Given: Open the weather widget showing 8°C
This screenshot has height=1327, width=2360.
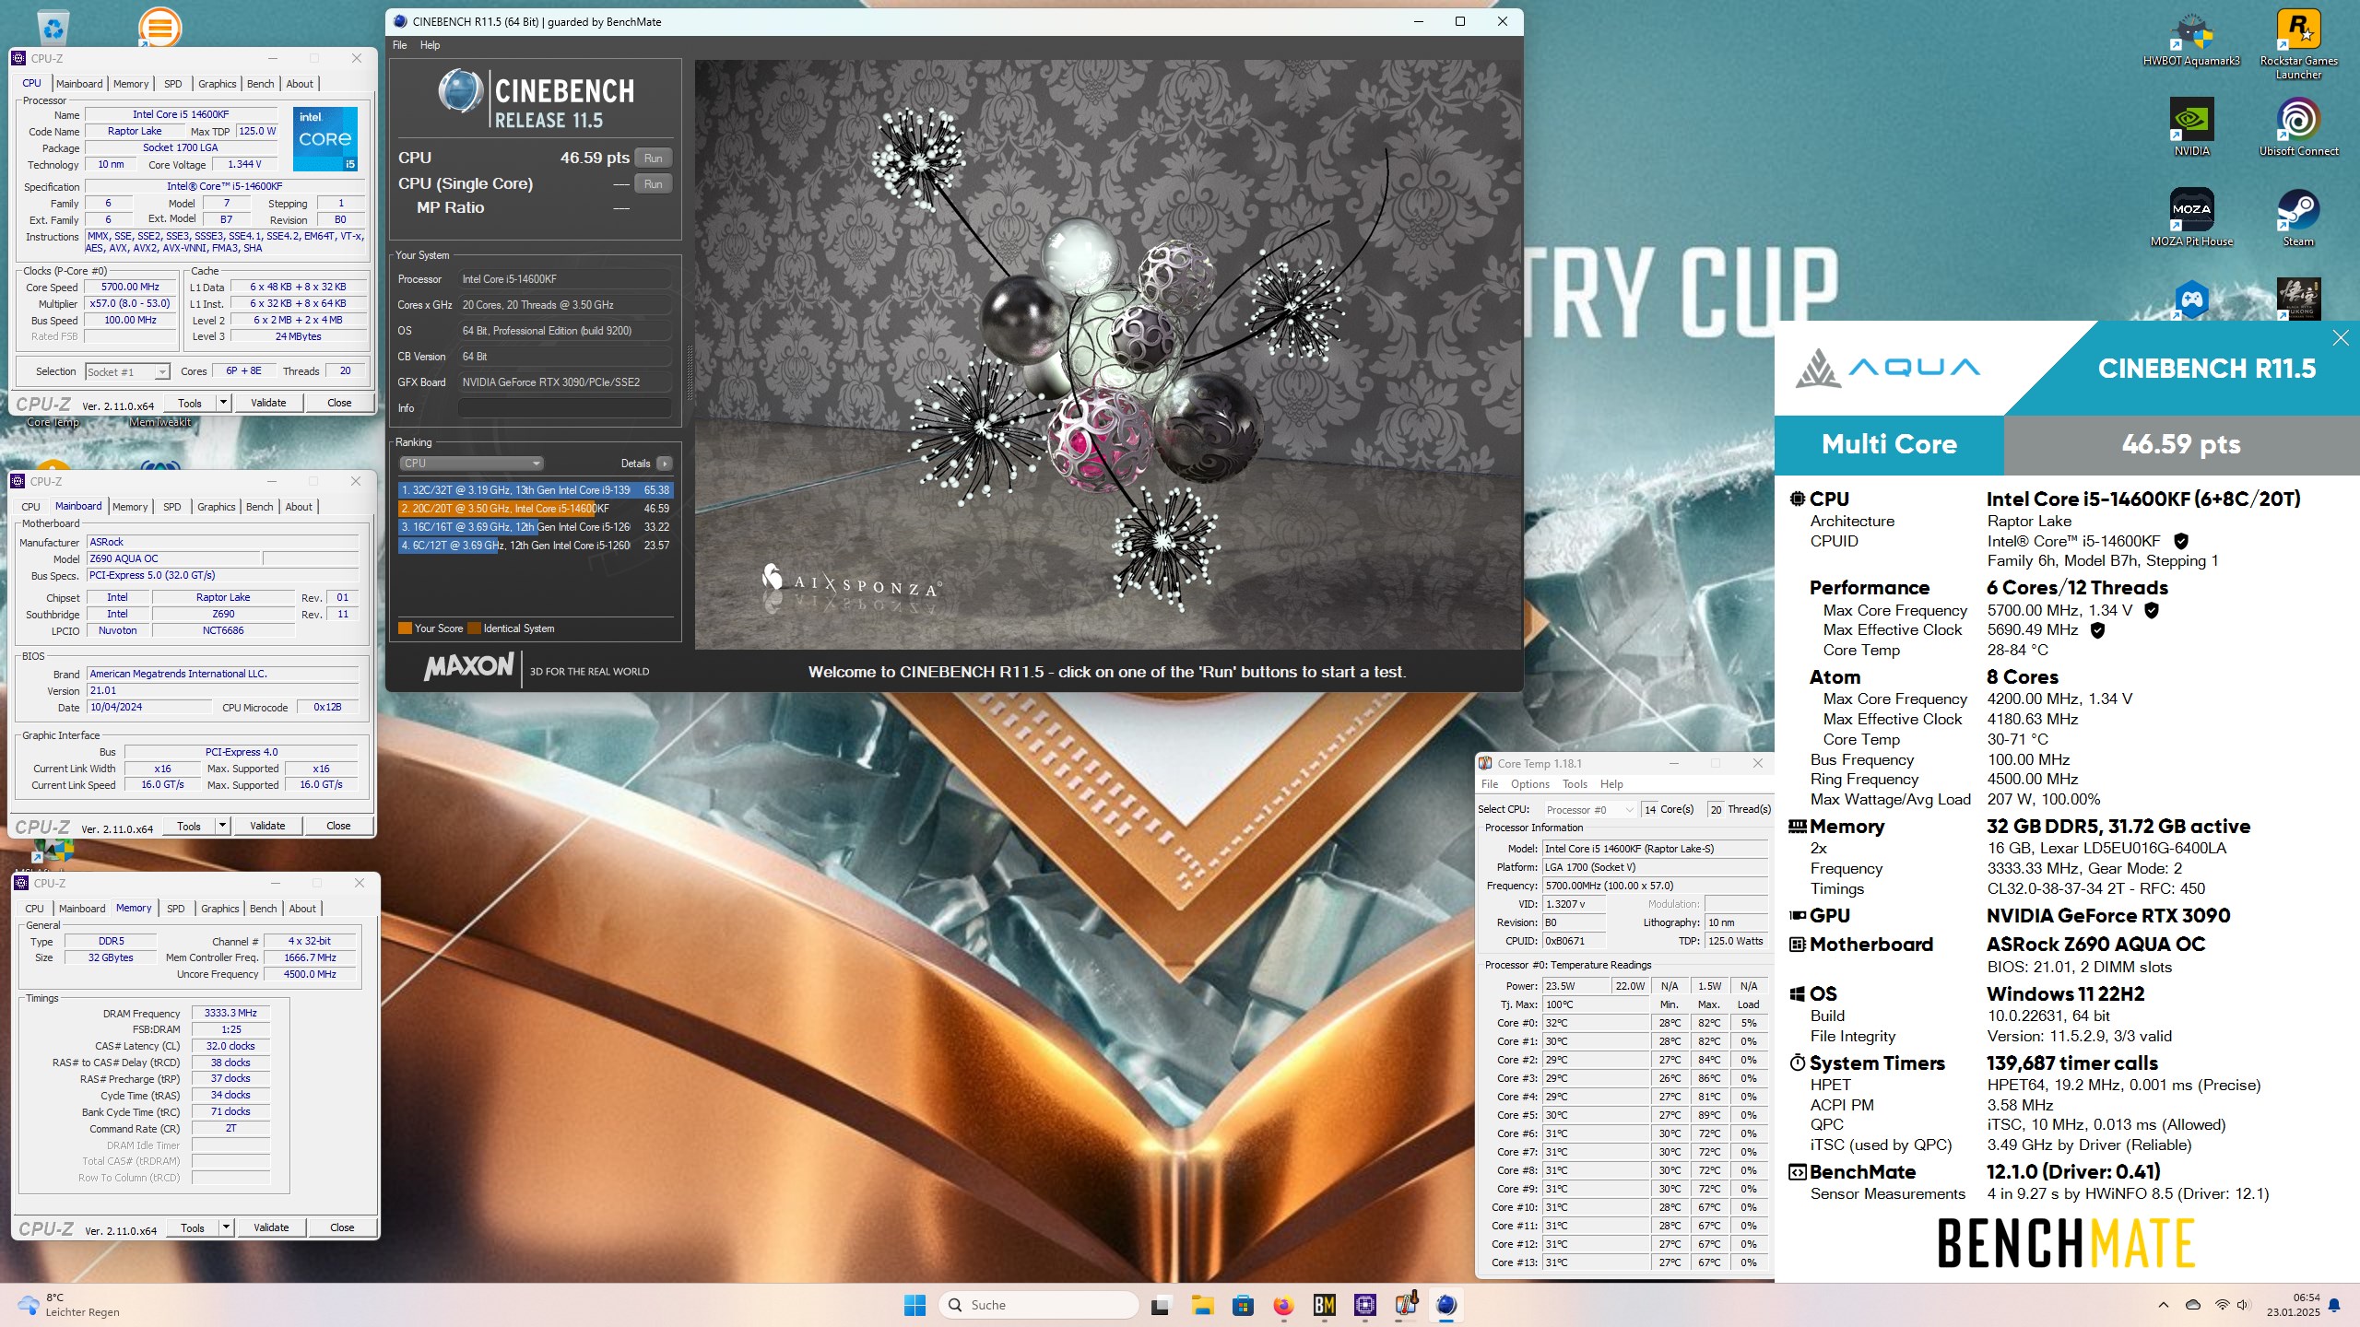Looking at the screenshot, I should point(69,1305).
